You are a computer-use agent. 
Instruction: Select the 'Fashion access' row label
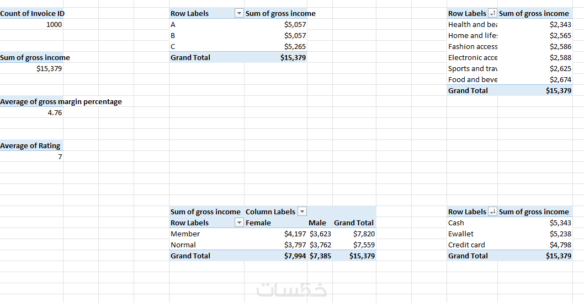(x=472, y=46)
